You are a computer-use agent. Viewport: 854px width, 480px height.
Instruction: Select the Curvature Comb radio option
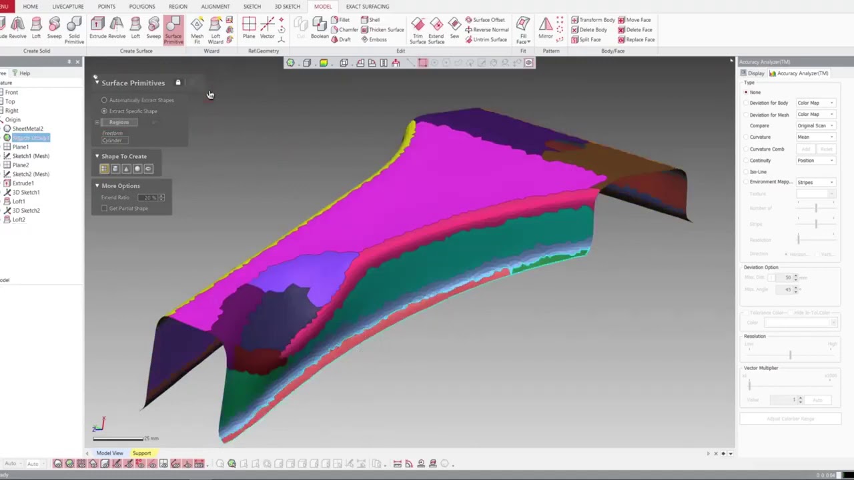click(746, 149)
